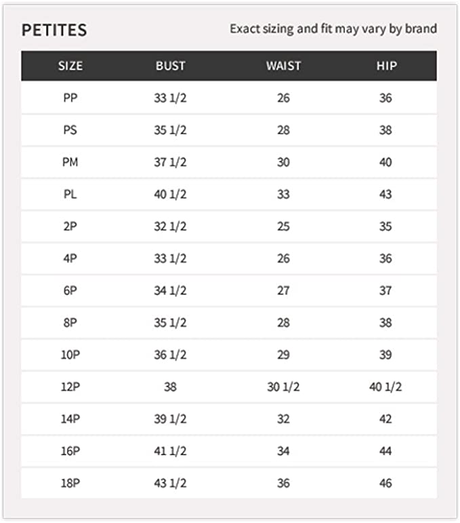This screenshot has height=523, width=460.
Task: Click hip value 40 1/2 for 12P
Action: pyautogui.click(x=385, y=387)
